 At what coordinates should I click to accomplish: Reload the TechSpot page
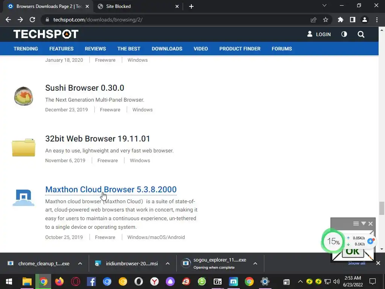tap(32, 20)
